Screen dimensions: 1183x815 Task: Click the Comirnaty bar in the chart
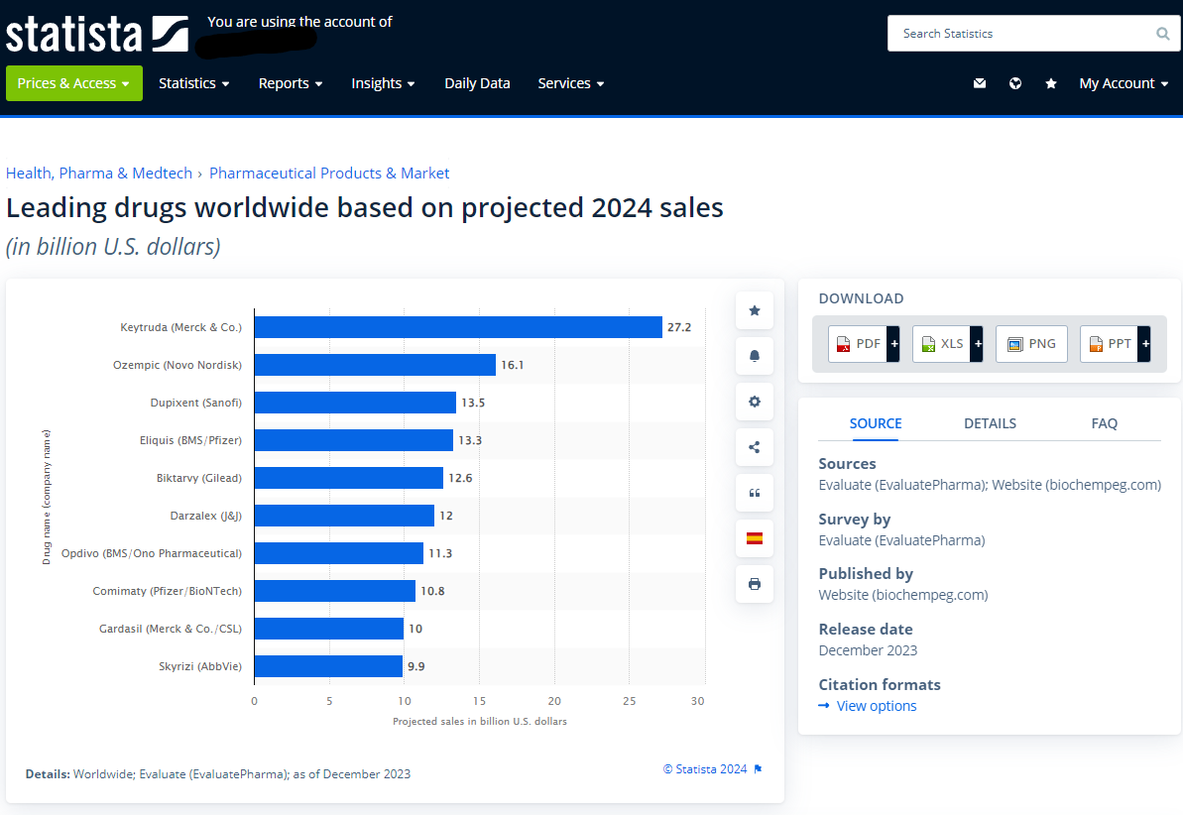coord(335,591)
